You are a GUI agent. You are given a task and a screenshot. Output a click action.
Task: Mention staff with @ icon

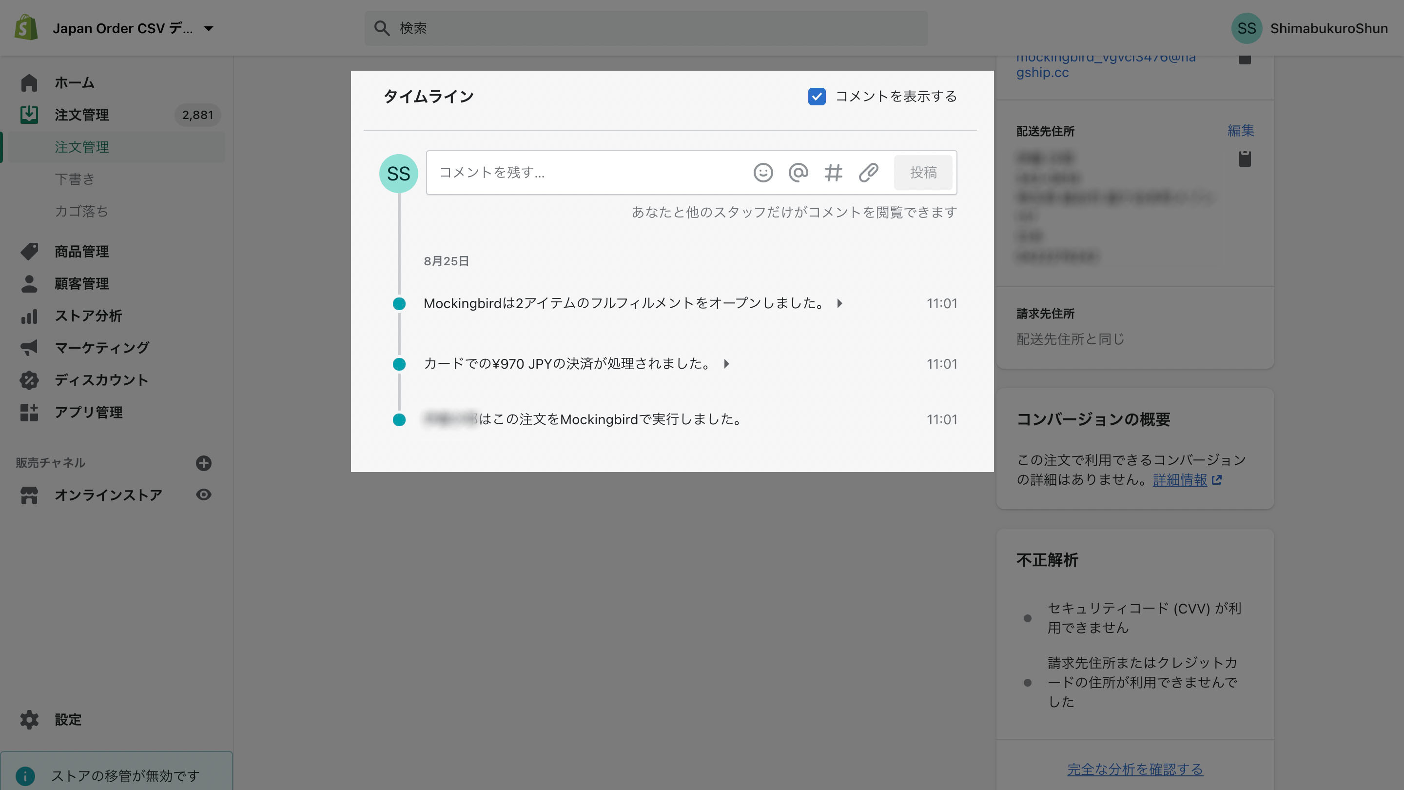point(798,172)
